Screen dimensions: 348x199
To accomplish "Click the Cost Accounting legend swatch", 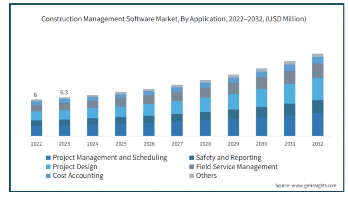I will pos(48,176).
